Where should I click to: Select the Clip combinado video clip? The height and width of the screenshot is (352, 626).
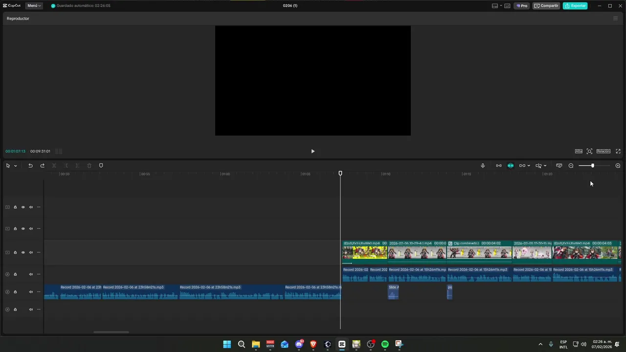[479, 252]
